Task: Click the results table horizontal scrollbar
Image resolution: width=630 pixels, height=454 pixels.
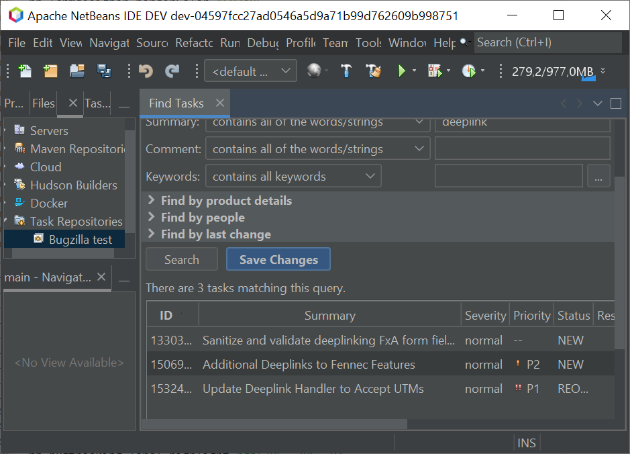Action: point(274,424)
